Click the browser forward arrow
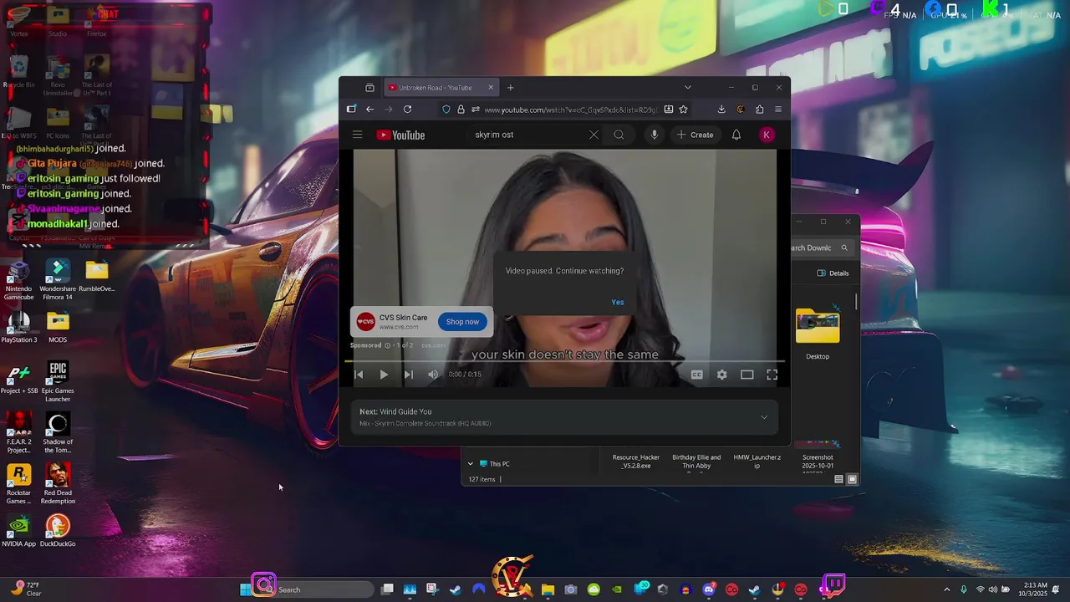 click(388, 110)
